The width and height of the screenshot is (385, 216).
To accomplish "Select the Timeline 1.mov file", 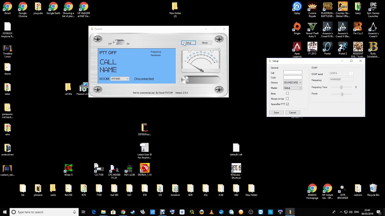I will click(x=8, y=51).
